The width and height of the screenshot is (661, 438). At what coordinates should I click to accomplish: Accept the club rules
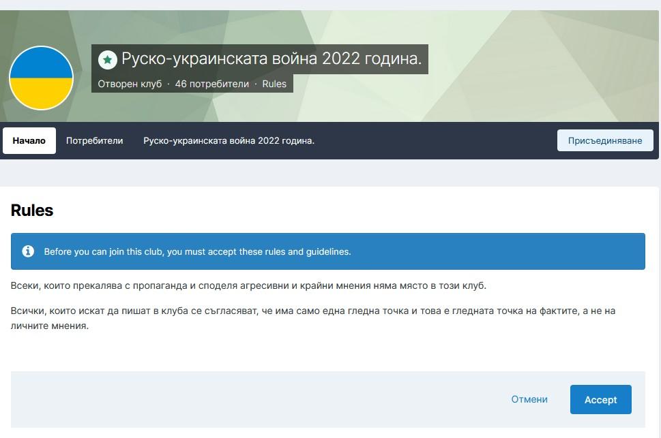click(x=600, y=400)
